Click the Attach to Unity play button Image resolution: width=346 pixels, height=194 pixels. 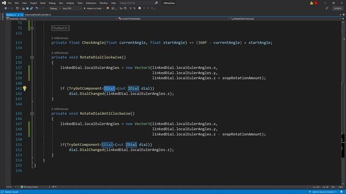(x=92, y=9)
